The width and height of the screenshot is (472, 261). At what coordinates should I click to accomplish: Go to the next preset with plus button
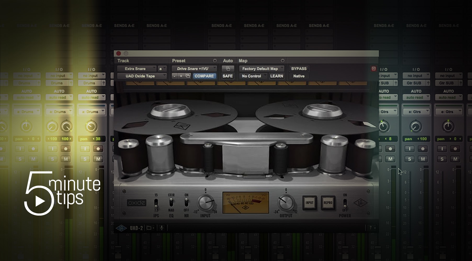(181, 76)
